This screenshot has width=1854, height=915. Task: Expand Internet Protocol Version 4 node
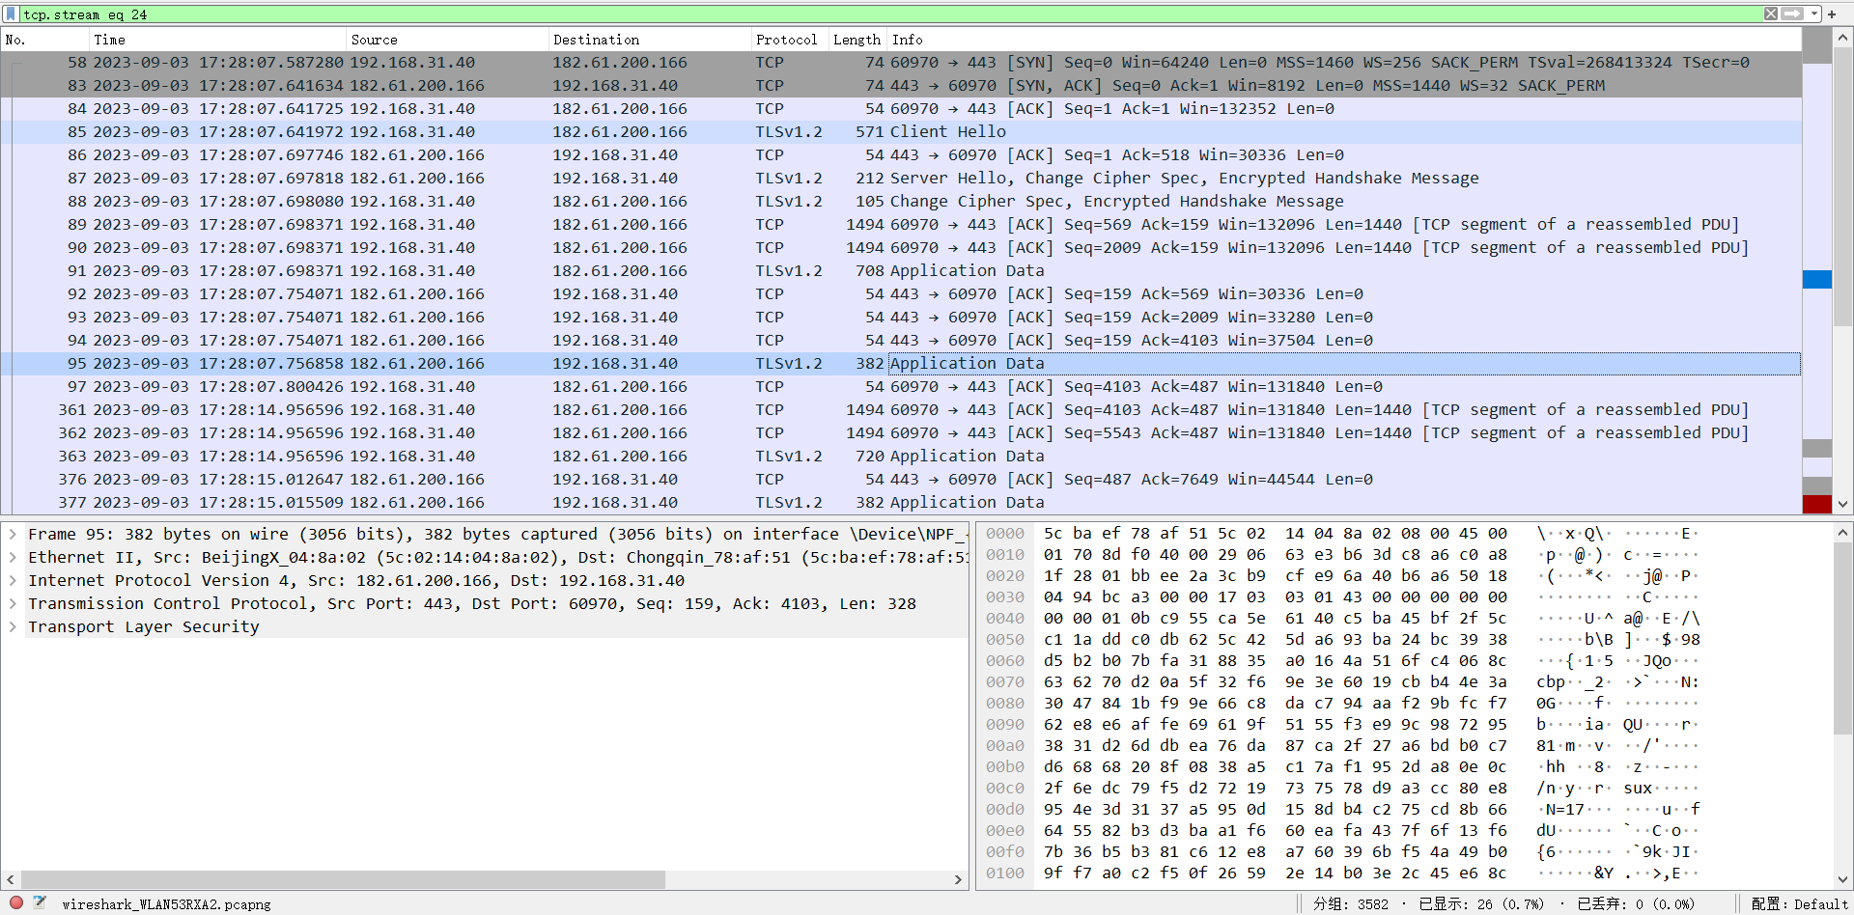pyautogui.click(x=13, y=581)
